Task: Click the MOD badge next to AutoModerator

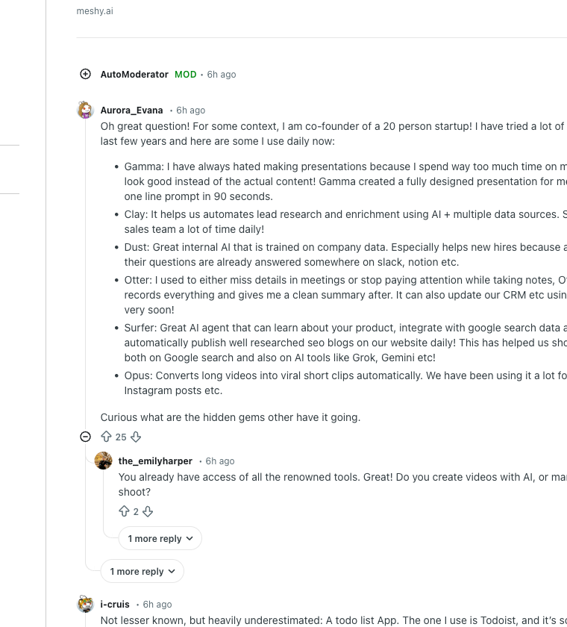Action: click(185, 74)
